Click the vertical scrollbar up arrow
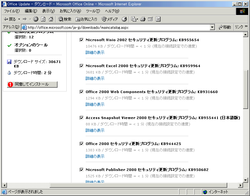Screen dimensions: 250x196 [246, 35]
